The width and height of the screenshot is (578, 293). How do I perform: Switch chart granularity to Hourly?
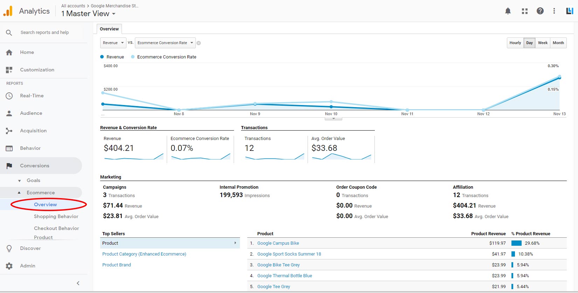(x=515, y=43)
